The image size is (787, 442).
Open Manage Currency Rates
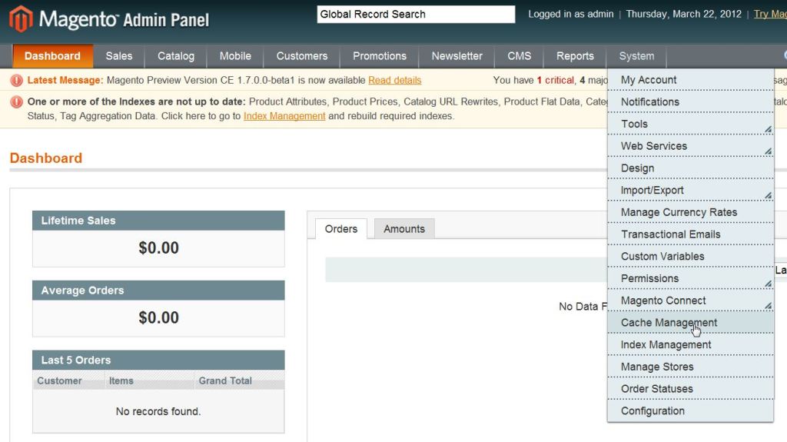pyautogui.click(x=690, y=212)
